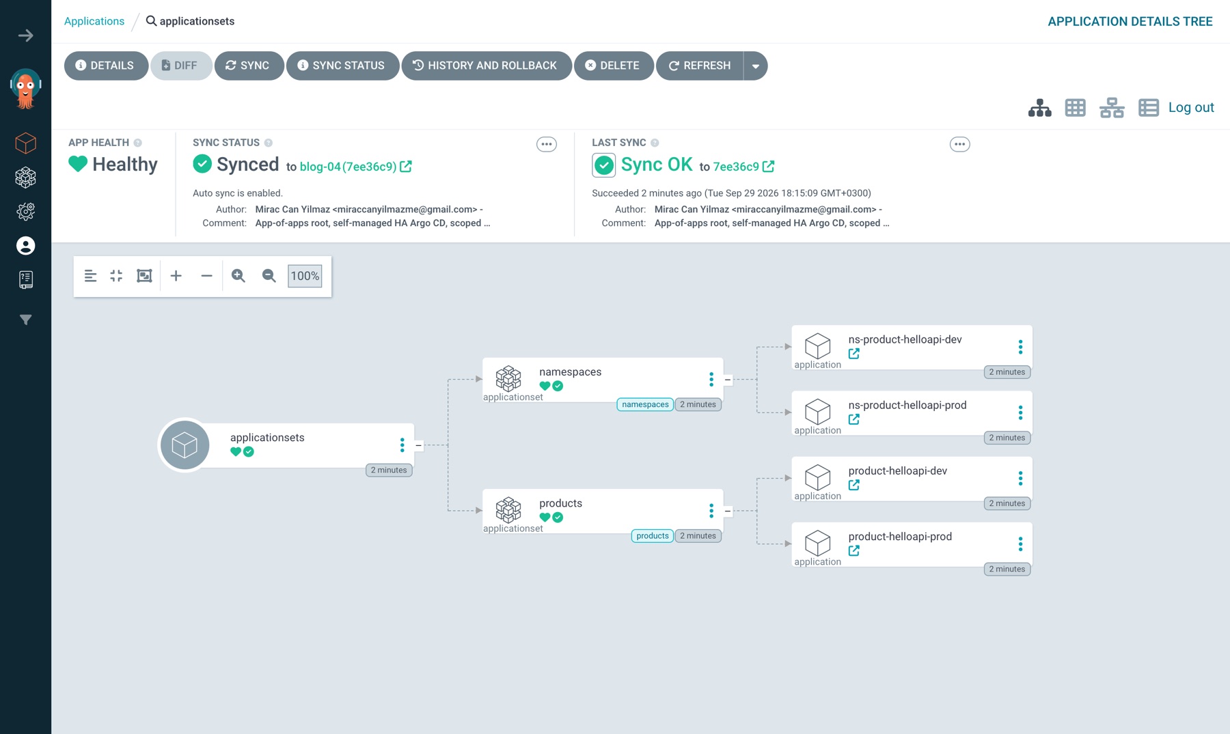Open kebab menu for applicationsets root node
This screenshot has height=734, width=1230.
click(x=402, y=445)
